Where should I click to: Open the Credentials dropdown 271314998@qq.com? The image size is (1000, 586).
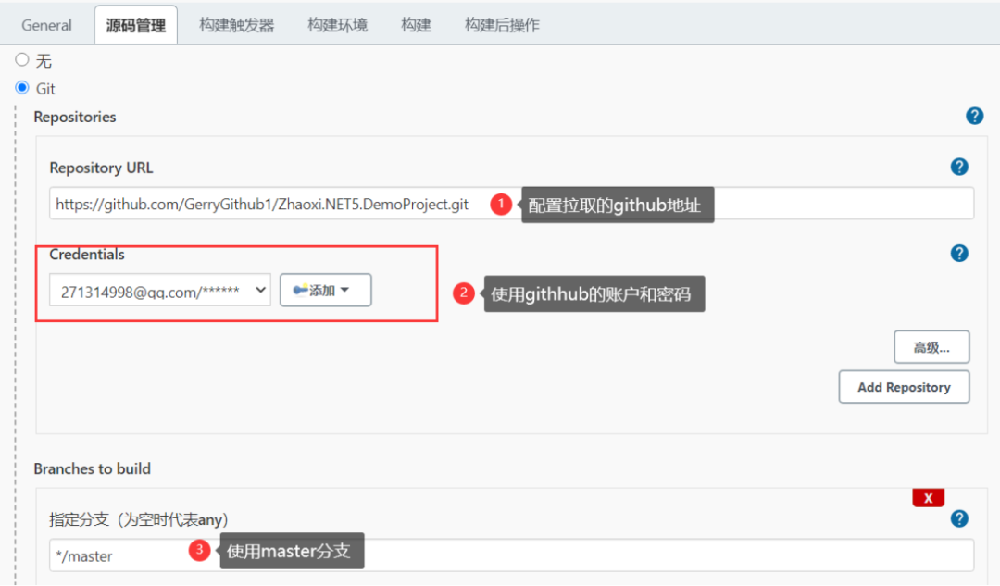pos(160,291)
